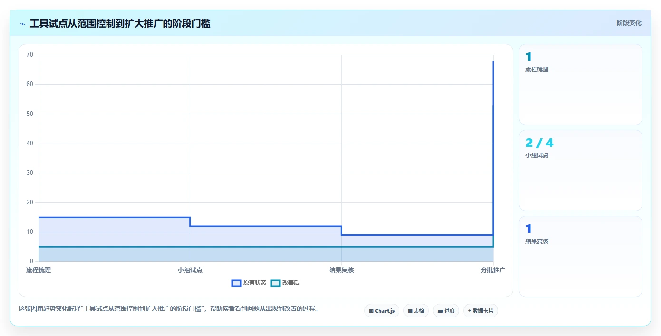
Task: Click the 数据卡片 chip
Action: (x=481, y=311)
